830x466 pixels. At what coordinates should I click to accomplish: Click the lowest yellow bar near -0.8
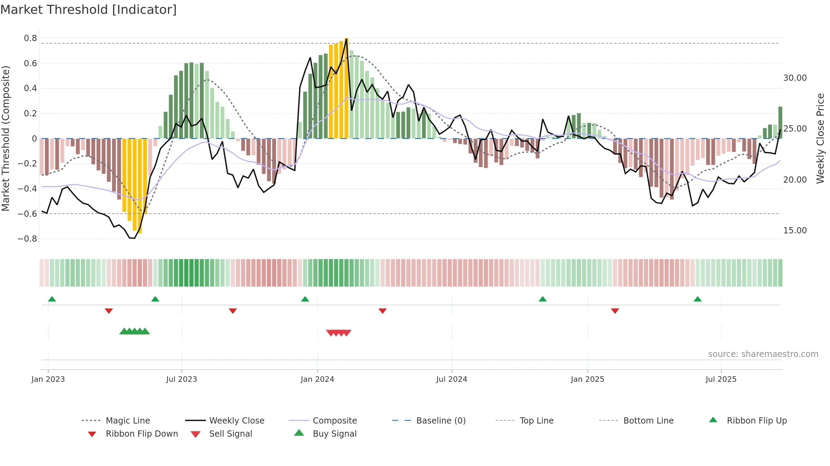click(140, 186)
